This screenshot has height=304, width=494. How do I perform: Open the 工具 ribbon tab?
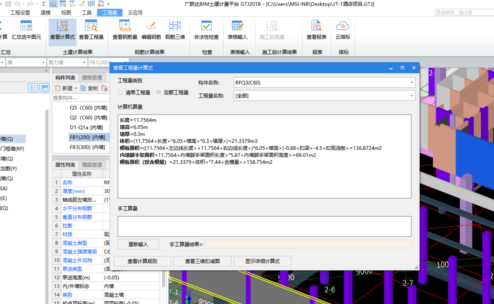87,13
